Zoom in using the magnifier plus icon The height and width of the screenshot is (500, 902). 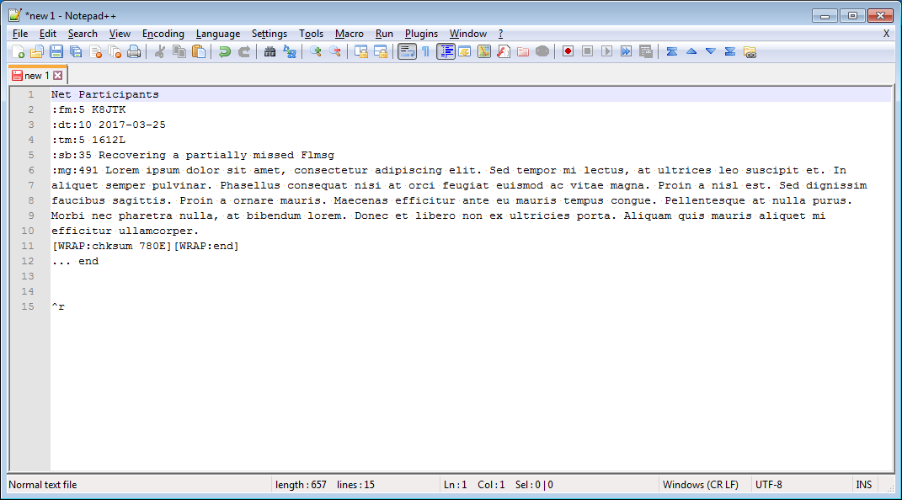click(315, 51)
